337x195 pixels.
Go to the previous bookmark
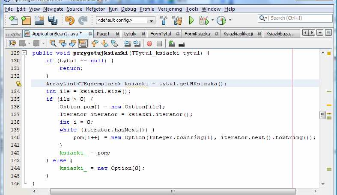(95, 44)
